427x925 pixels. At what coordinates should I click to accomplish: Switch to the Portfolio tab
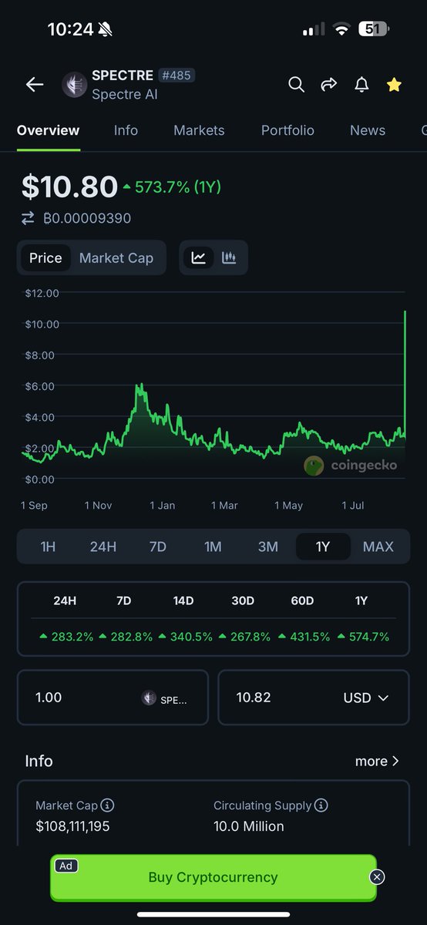point(287,130)
